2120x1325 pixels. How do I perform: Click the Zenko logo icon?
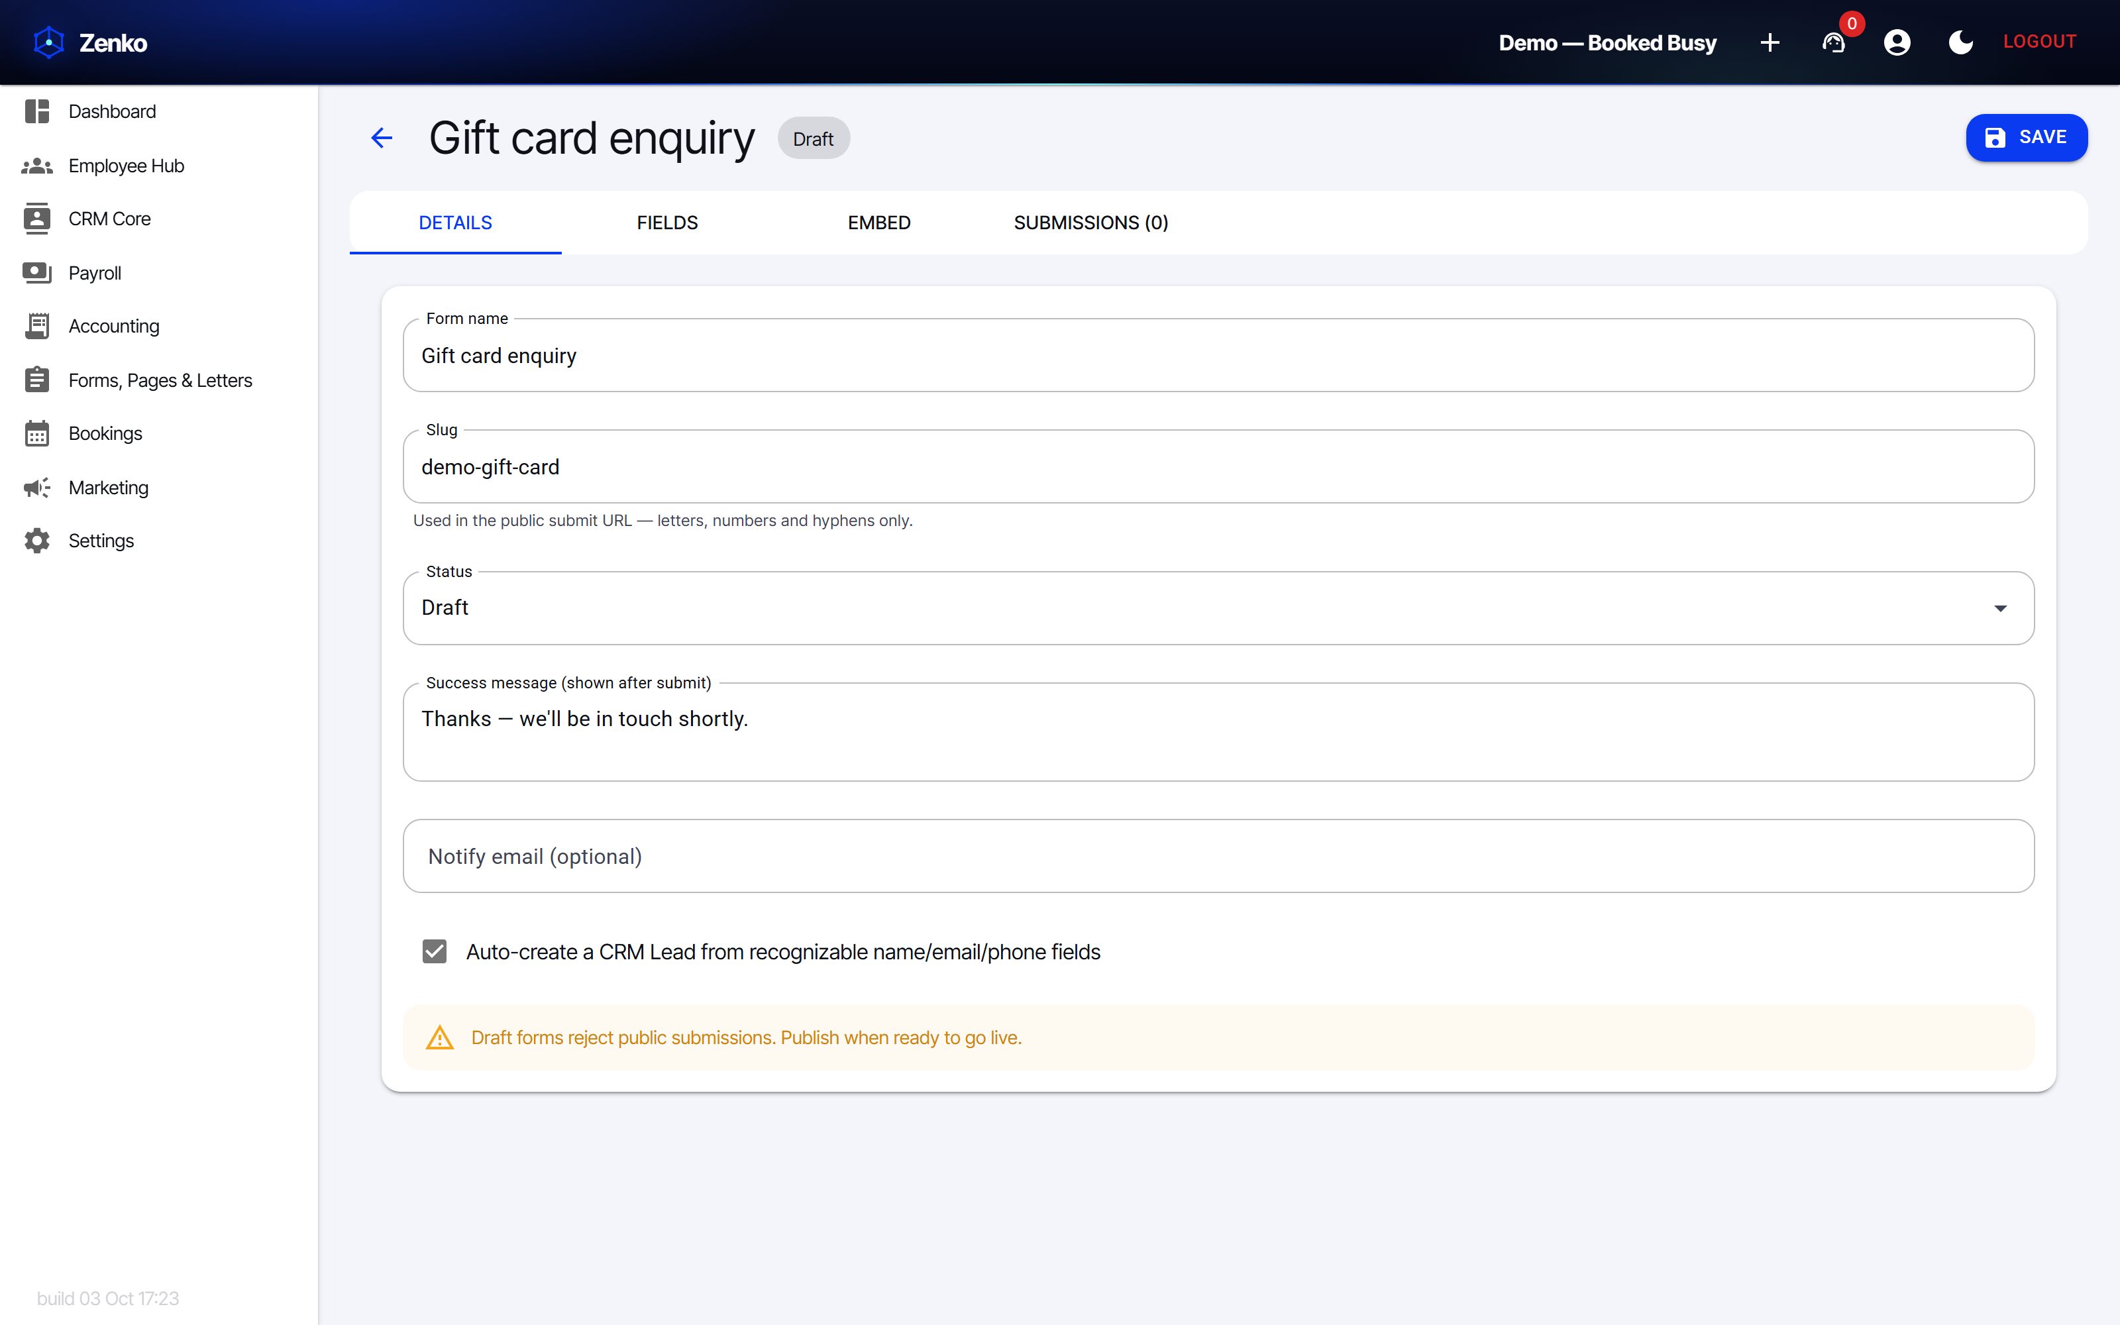coord(49,42)
